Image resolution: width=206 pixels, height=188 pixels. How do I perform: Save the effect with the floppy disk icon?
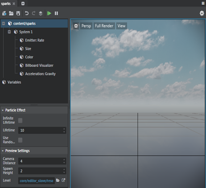18,13
